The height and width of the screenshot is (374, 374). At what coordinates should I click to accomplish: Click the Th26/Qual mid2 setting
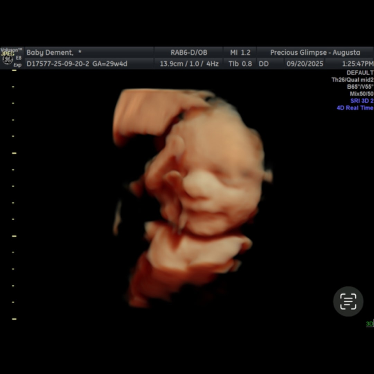pyautogui.click(x=352, y=80)
